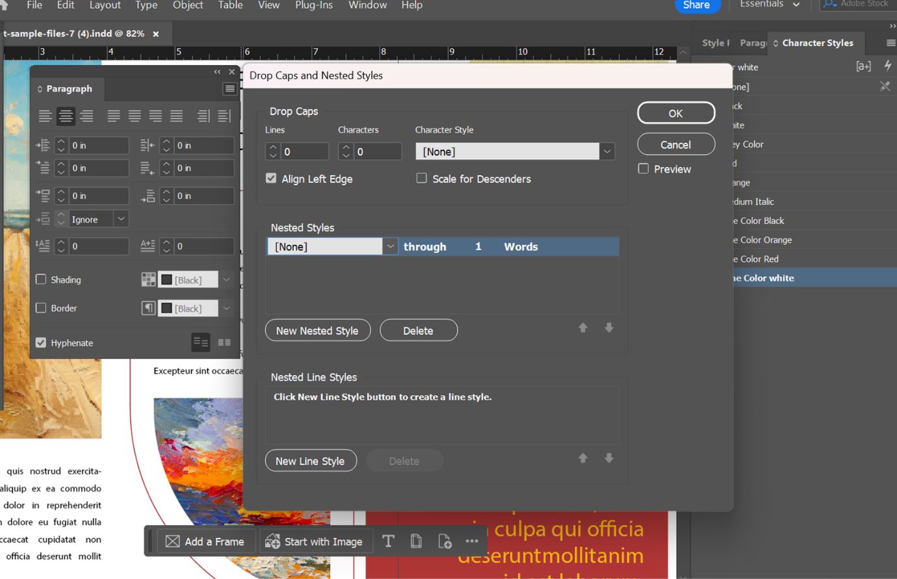Switch to the Character Styles tab

pyautogui.click(x=818, y=43)
